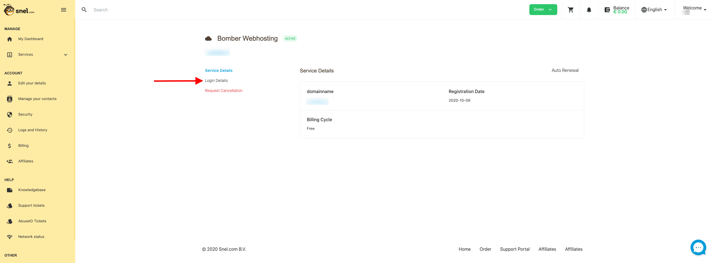
Task: Click the footer Order link
Action: 485,249
